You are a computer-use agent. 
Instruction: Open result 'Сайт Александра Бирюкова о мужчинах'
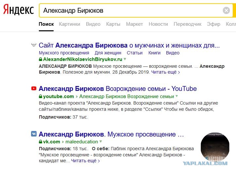click(x=129, y=45)
